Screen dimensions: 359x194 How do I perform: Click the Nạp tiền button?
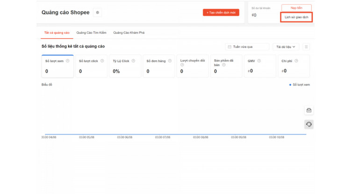tap(296, 8)
